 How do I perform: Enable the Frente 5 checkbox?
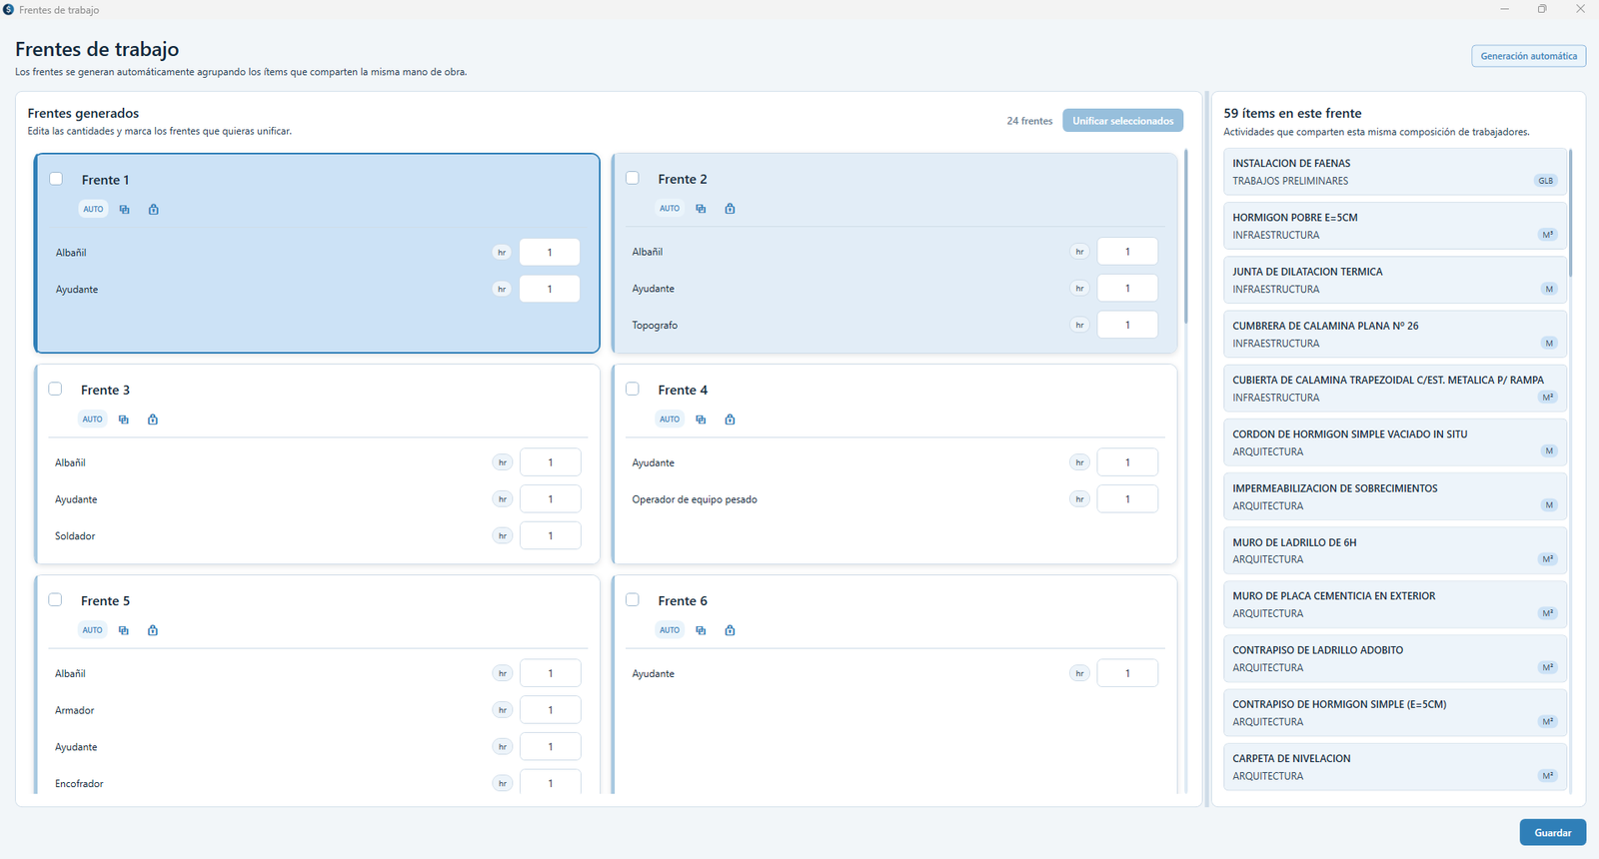55,599
